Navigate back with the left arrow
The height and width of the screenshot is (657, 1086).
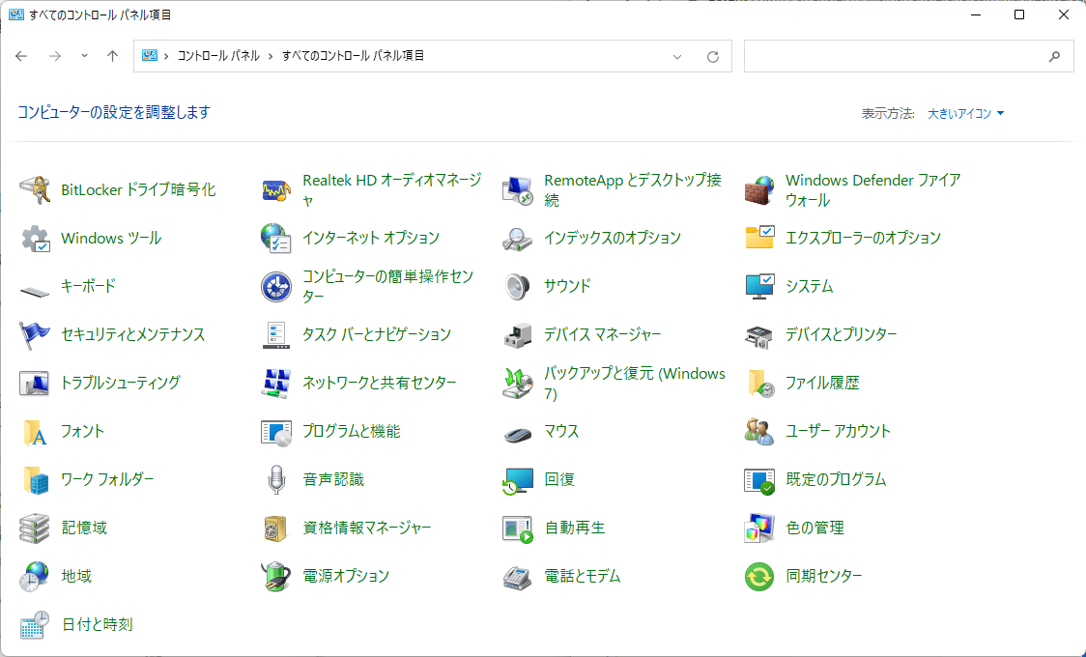pyautogui.click(x=21, y=56)
